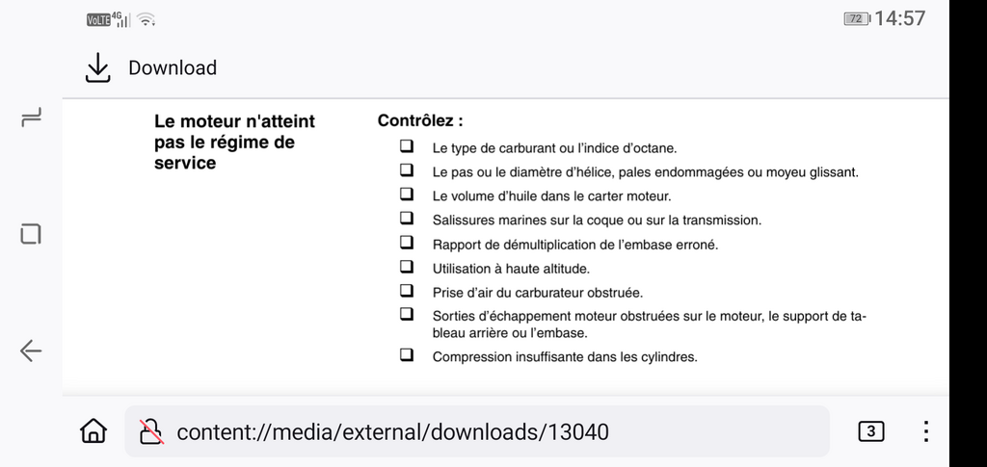
Task: Check the box for diamètre d'hélice
Action: pos(408,169)
